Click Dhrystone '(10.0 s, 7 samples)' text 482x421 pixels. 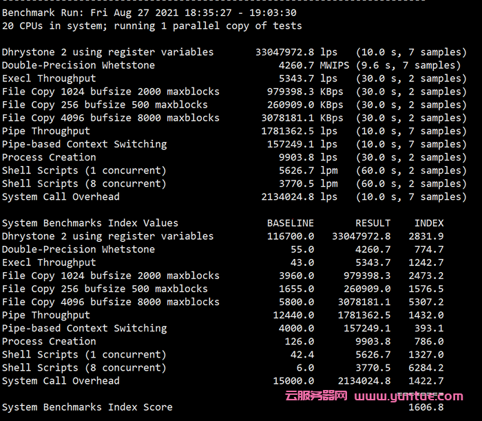click(x=411, y=52)
